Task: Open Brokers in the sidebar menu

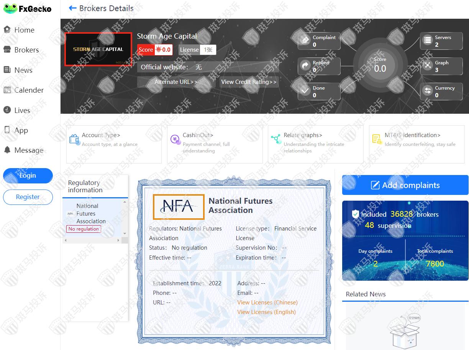Action: 26,50
